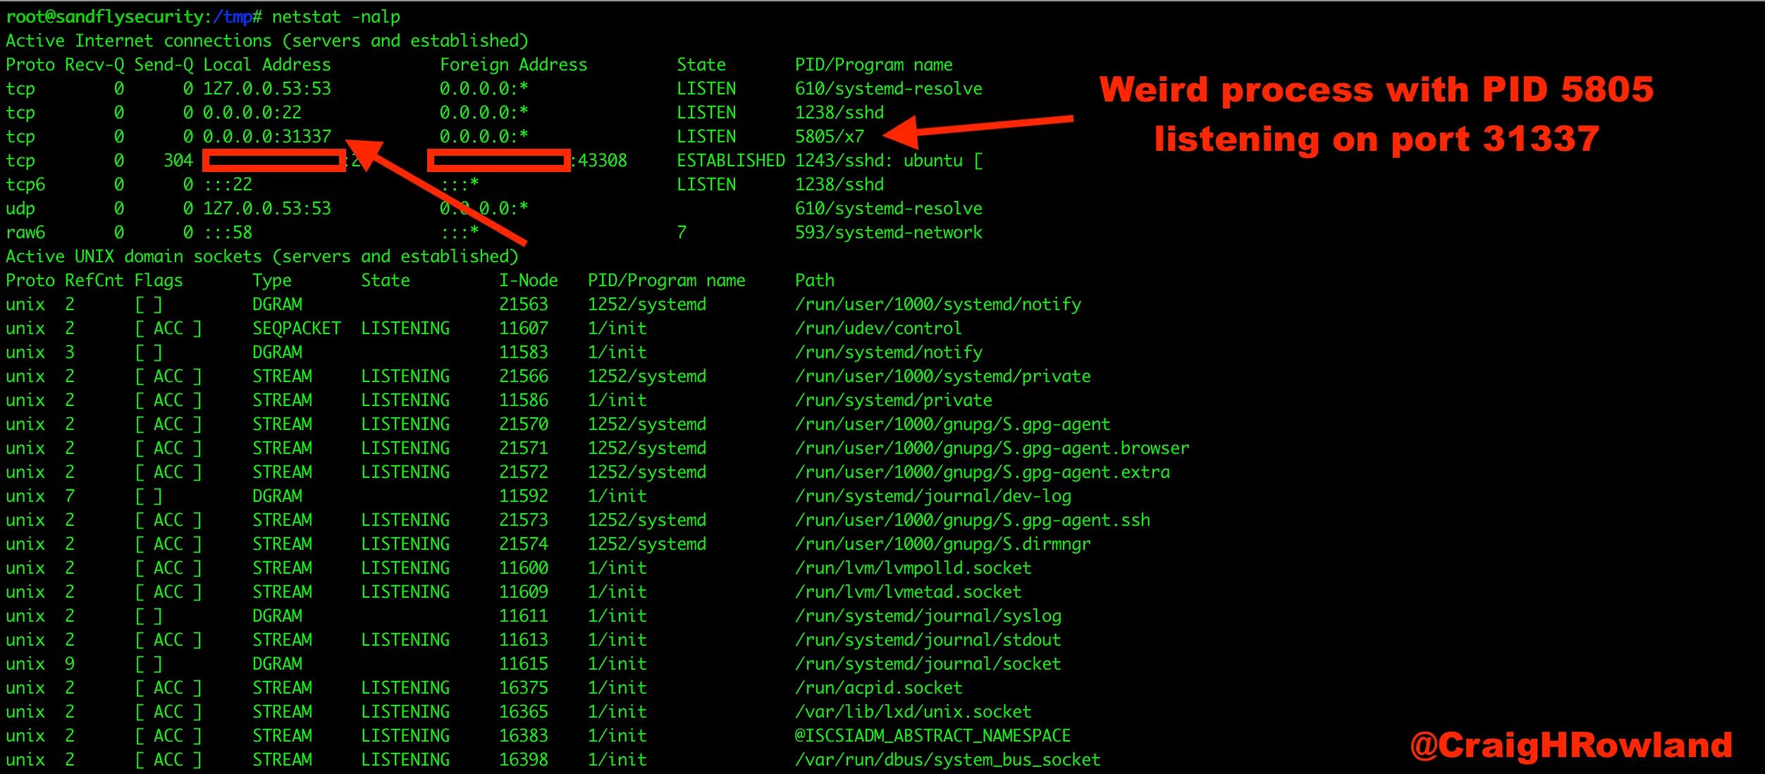Click the 5805/x7 process entry
1765x774 pixels.
pos(829,136)
